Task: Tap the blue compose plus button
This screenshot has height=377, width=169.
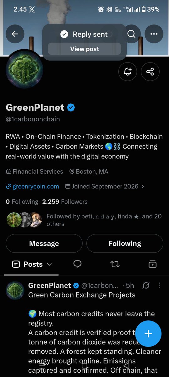Action: (148, 334)
